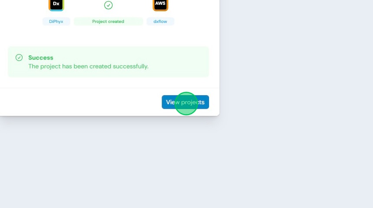The width and height of the screenshot is (373, 208).
Task: Select the Project created status chip
Action: [x=108, y=21]
